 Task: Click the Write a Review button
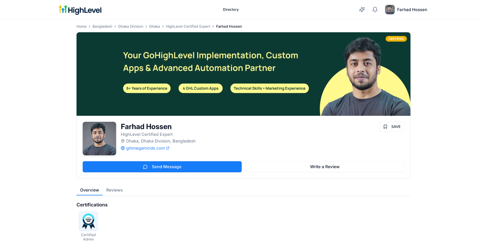pyautogui.click(x=325, y=167)
